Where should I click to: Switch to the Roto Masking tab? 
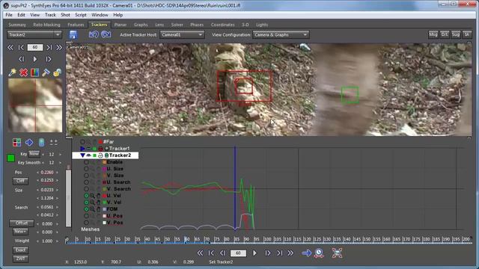(46, 25)
